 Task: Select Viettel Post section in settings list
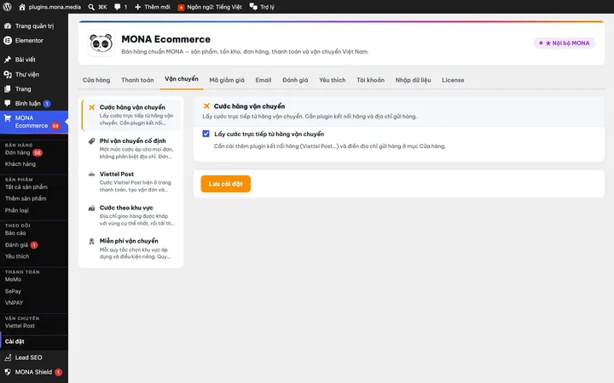[131, 181]
